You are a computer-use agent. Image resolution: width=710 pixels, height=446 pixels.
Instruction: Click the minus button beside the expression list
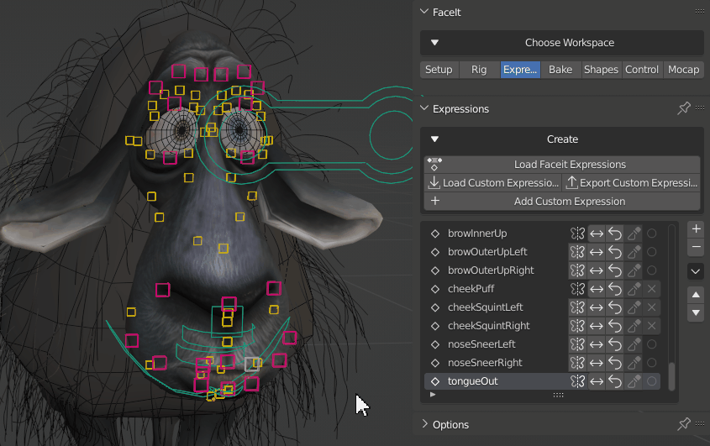coord(696,248)
